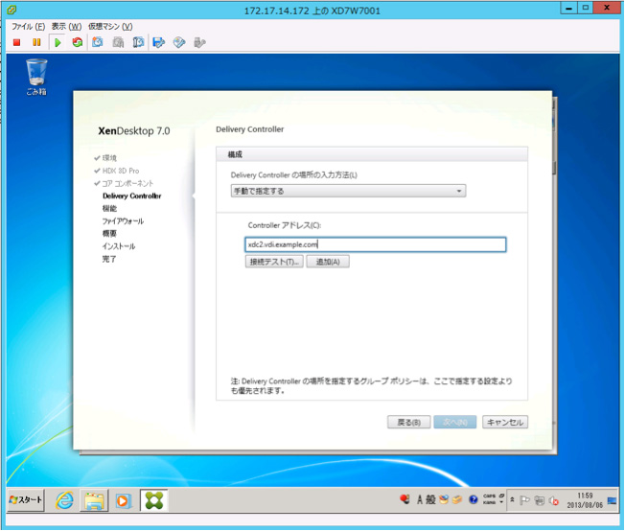Click the Take Snapshot toolbar icon
625x531 pixels.
(x=98, y=42)
